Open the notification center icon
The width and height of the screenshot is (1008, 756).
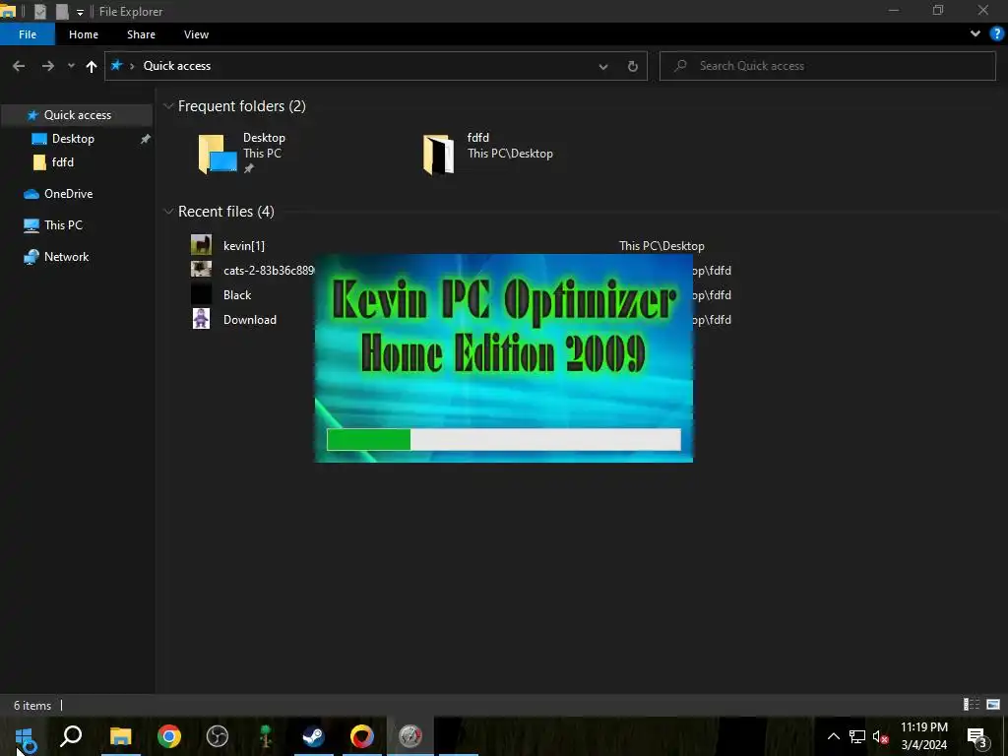976,736
